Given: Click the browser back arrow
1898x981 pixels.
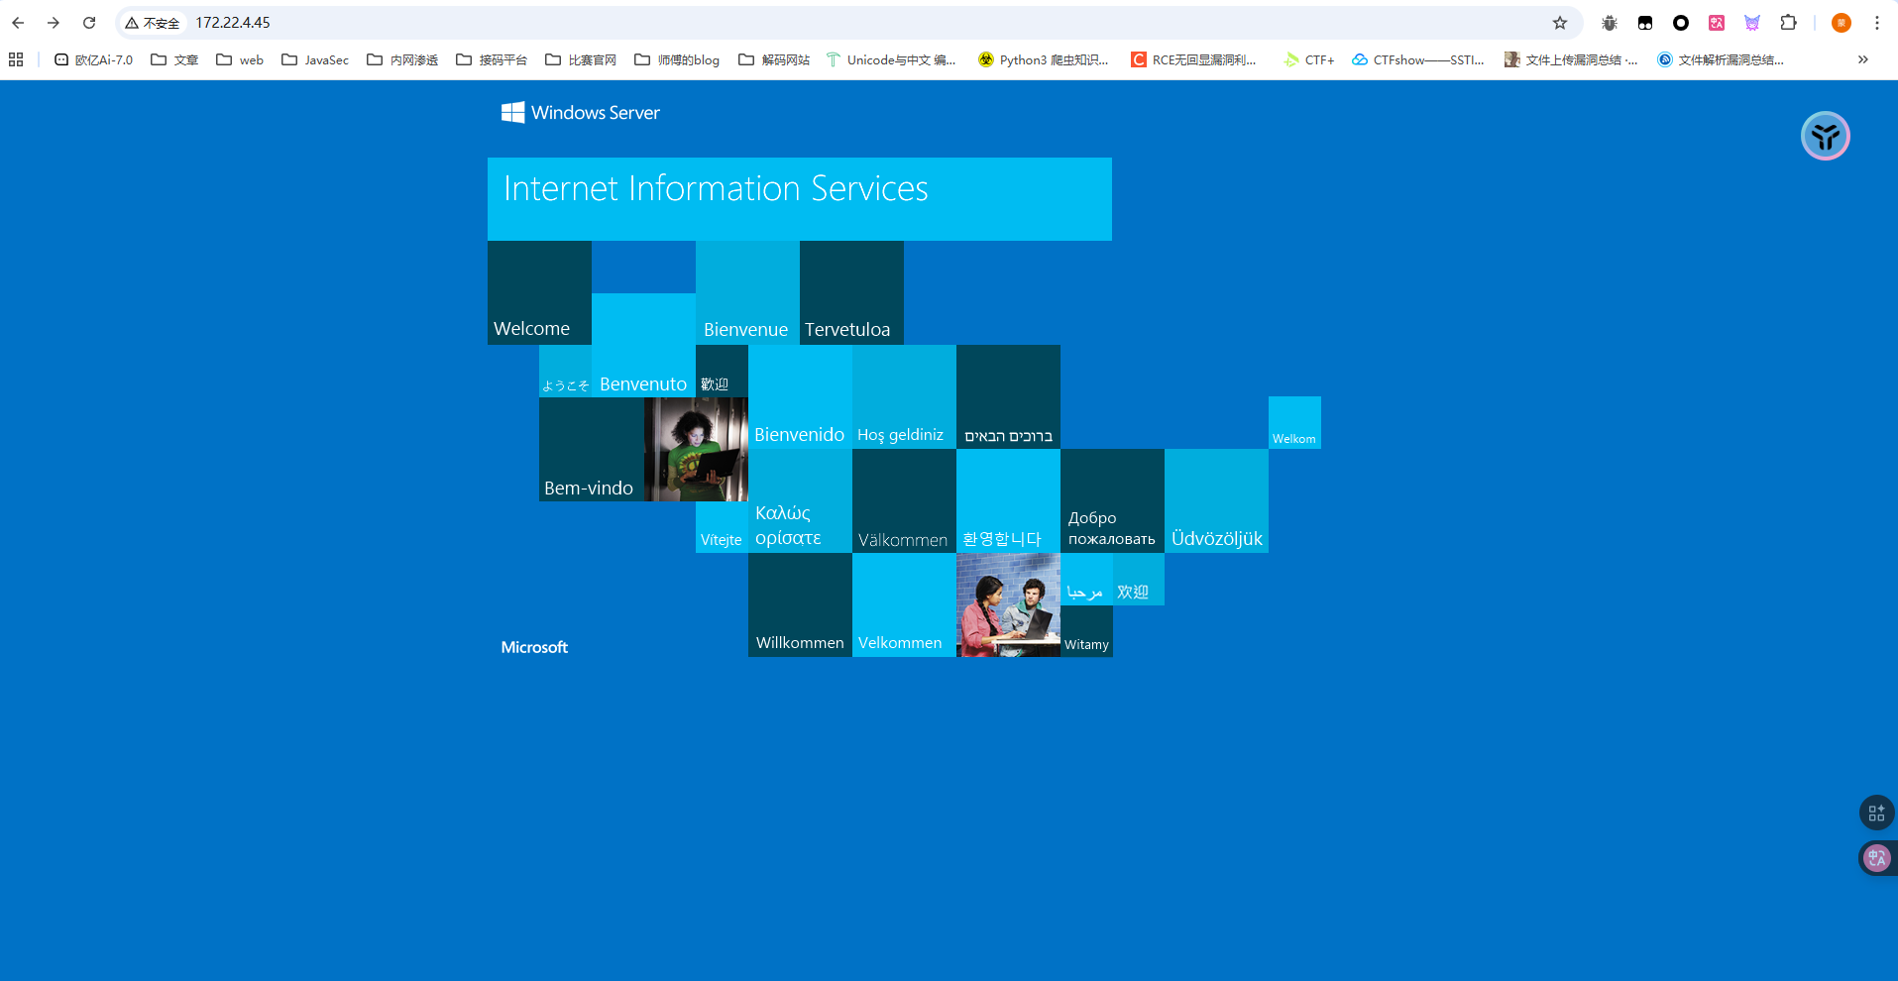Looking at the screenshot, I should [18, 23].
